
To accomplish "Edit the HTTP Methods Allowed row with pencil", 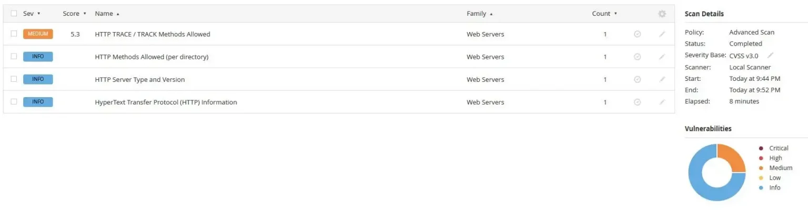I will (x=662, y=57).
